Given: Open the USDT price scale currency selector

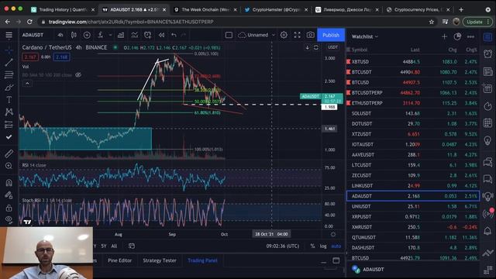Looking at the screenshot, I should tap(332, 47).
